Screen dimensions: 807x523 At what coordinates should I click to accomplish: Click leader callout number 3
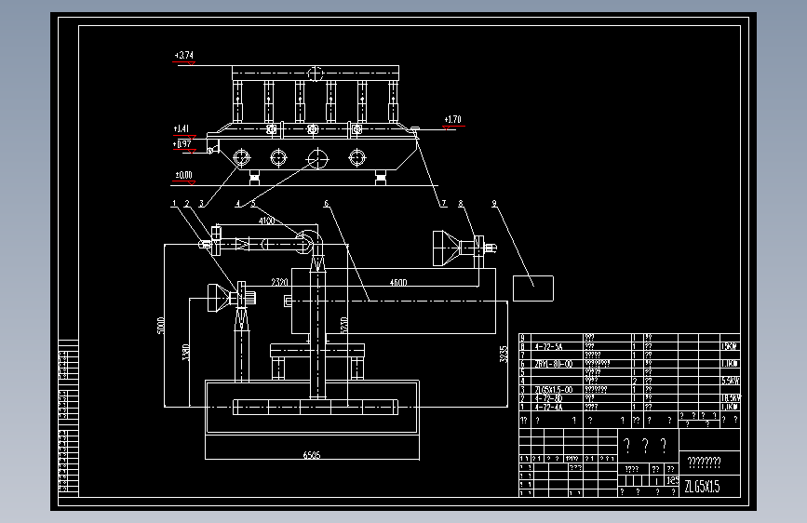click(201, 204)
